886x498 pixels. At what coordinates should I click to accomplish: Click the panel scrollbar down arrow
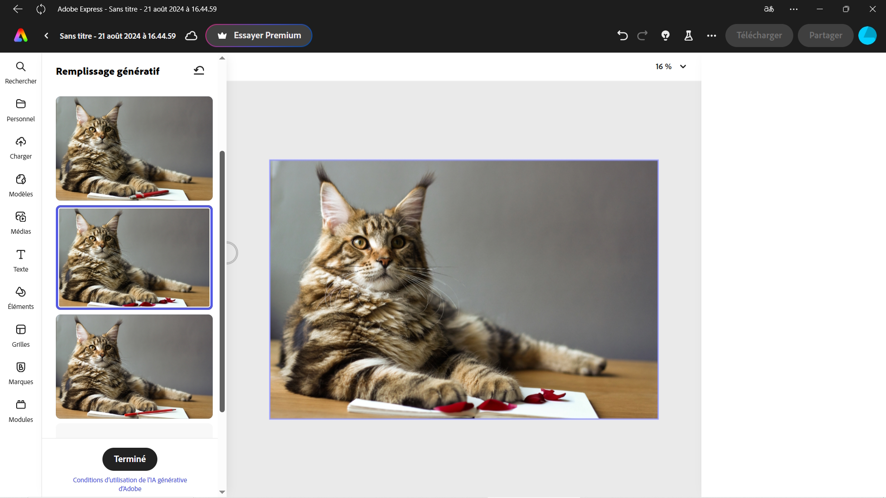coord(222,492)
